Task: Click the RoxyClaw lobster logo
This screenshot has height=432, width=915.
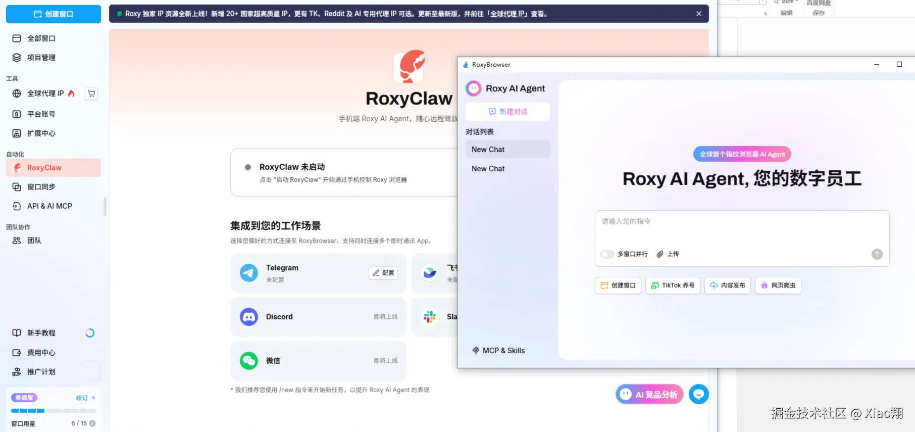Action: coord(409,67)
